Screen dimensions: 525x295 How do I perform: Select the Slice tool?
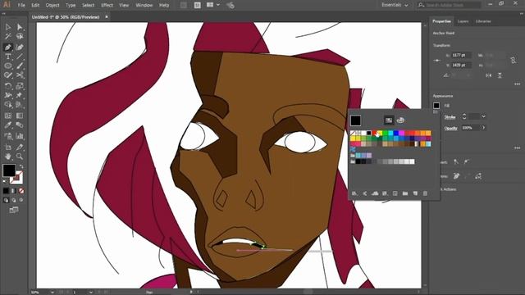click(20, 147)
